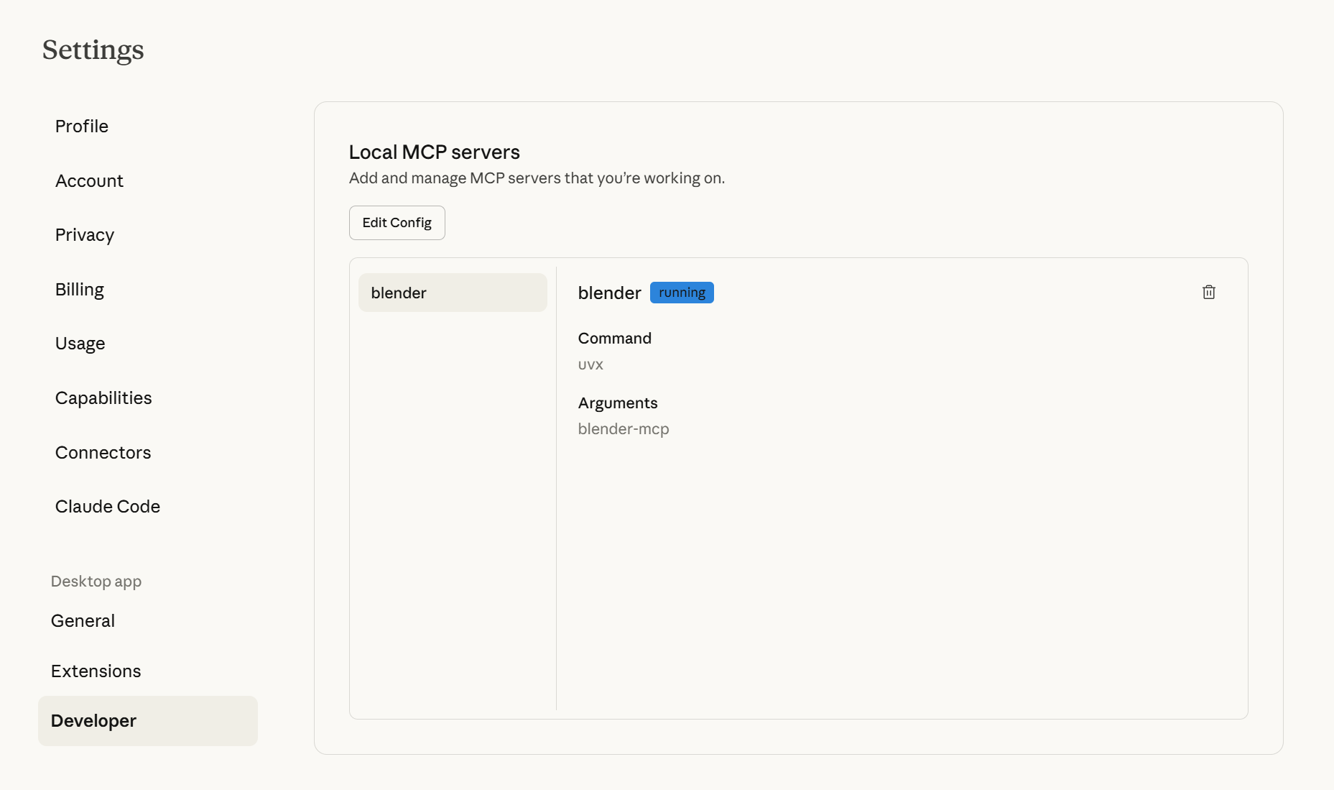The height and width of the screenshot is (790, 1334).
Task: Select General under Desktop app
Action: coord(83,621)
